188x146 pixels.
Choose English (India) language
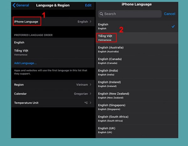coord(137,73)
